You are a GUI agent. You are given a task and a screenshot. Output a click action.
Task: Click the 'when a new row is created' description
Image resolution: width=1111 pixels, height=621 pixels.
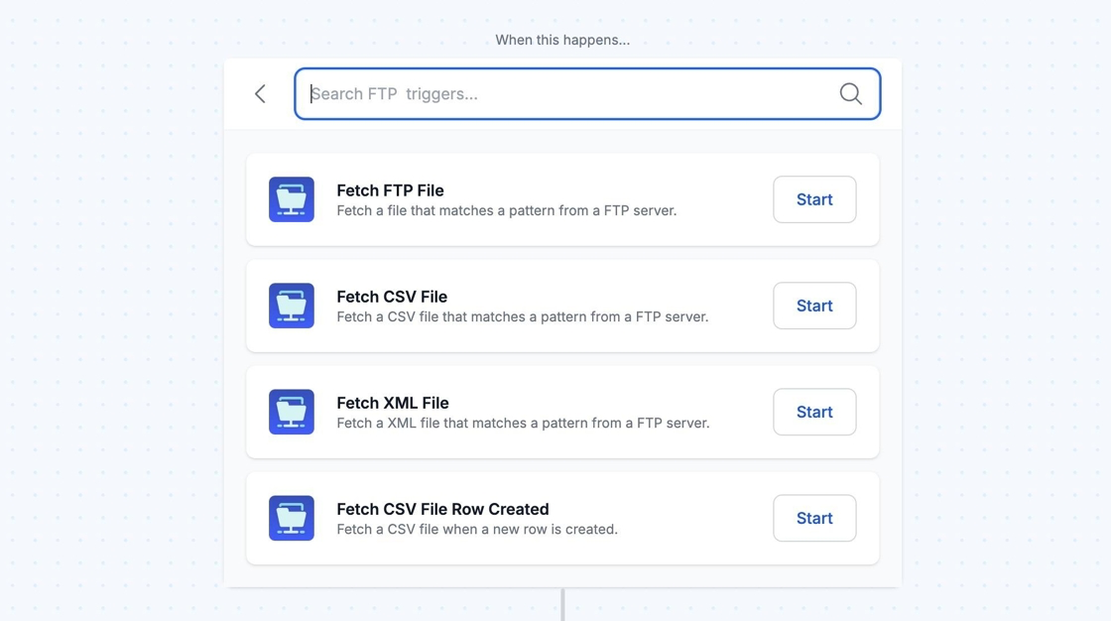[477, 530]
